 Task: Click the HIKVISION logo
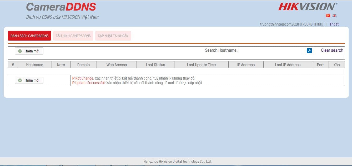tap(307, 7)
